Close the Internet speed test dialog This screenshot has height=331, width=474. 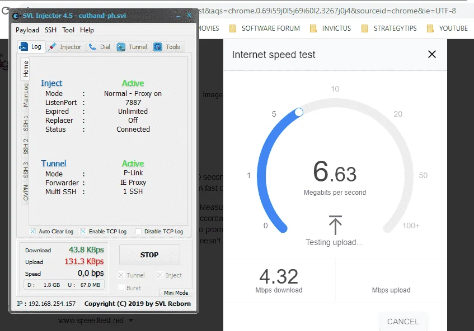pos(432,54)
